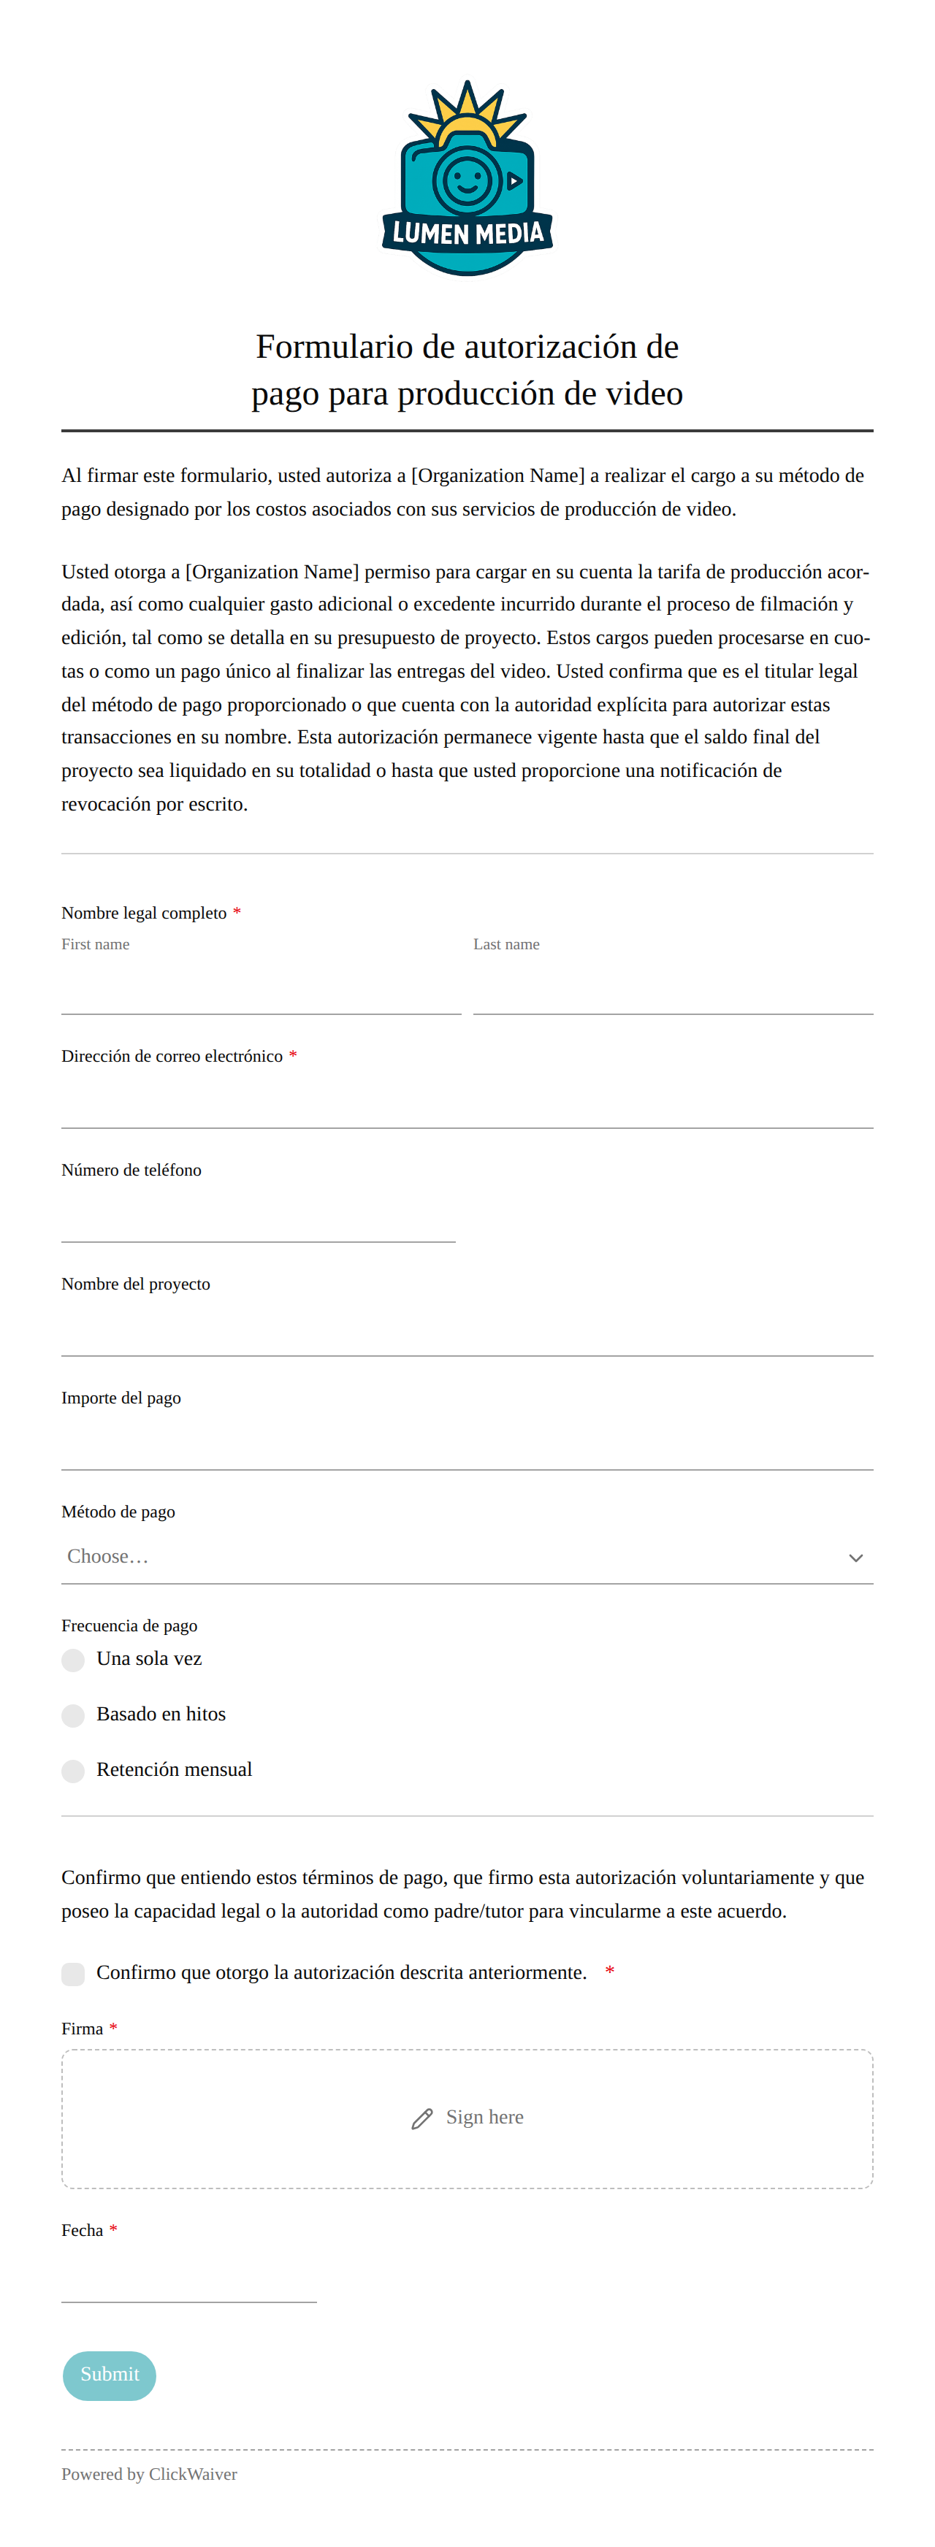This screenshot has height=2547, width=935.
Task: Click the Submit button
Action: click(109, 2375)
